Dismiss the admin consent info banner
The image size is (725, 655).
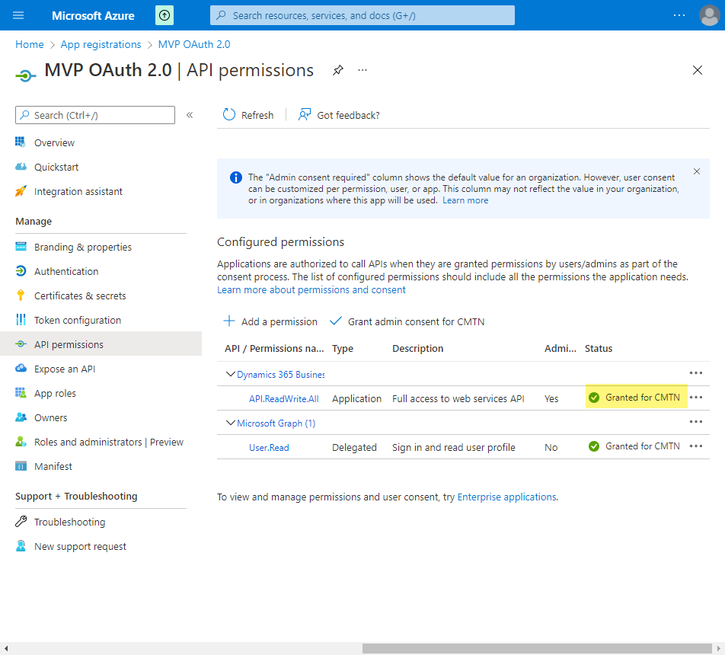click(697, 171)
